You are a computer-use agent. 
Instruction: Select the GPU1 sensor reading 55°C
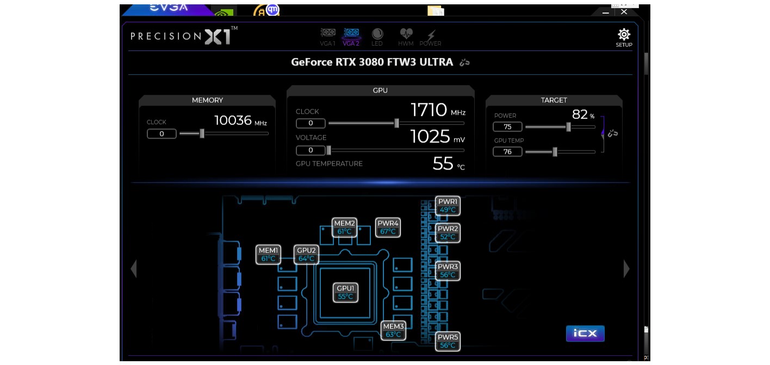click(345, 292)
